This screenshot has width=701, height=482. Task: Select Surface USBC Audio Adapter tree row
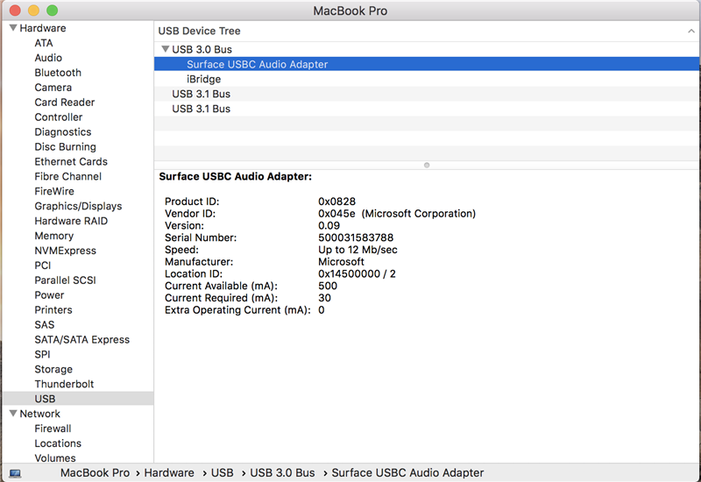coord(427,64)
